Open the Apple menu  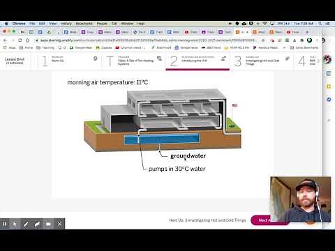click(6, 24)
